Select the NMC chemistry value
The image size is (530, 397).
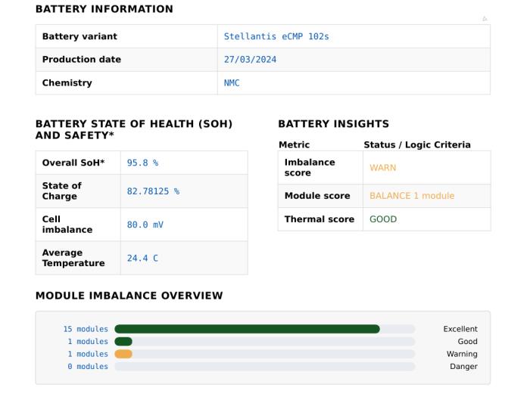(x=232, y=83)
